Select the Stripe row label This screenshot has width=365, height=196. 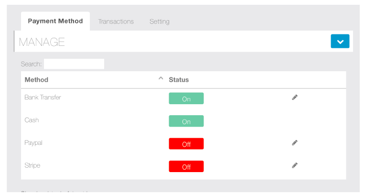click(32, 165)
